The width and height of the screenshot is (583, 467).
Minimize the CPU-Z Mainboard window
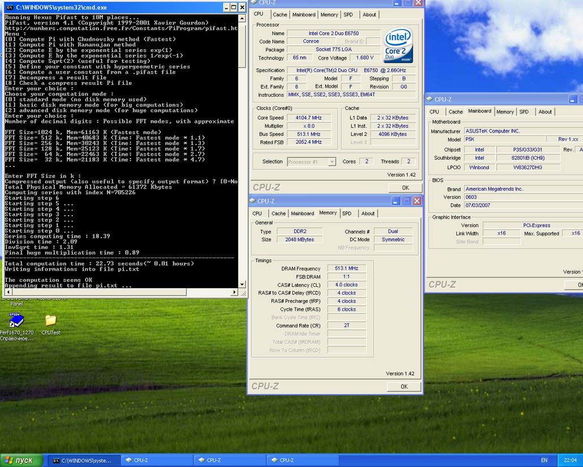tap(573, 100)
